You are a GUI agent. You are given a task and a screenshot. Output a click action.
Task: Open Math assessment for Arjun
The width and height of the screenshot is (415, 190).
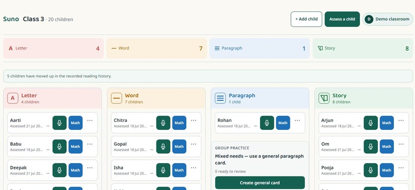coord(387,123)
